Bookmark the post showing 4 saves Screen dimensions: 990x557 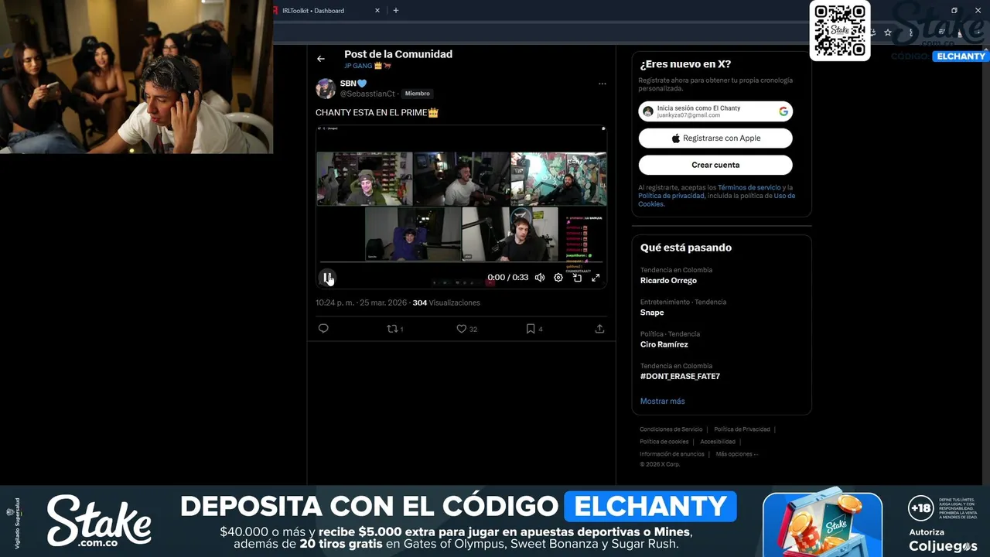point(534,329)
